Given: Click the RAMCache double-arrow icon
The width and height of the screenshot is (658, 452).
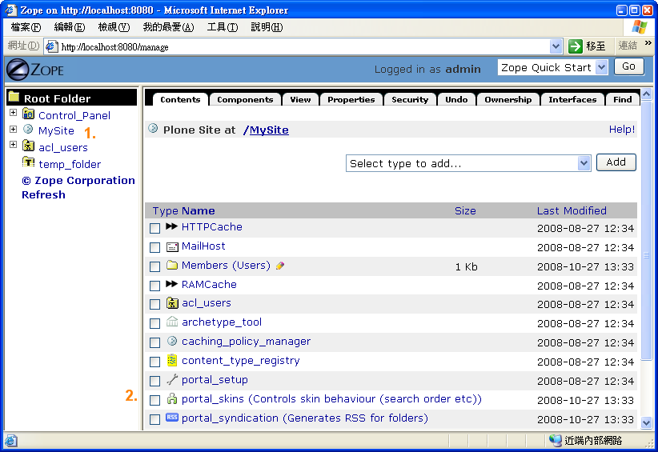Looking at the screenshot, I should [x=171, y=284].
